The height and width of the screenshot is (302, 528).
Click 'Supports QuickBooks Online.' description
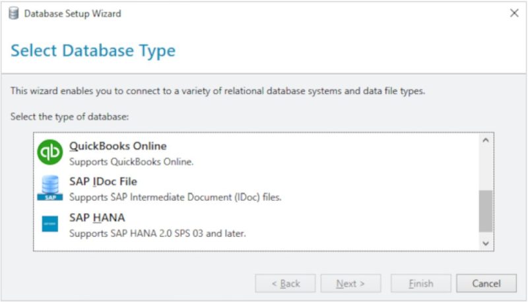click(131, 162)
